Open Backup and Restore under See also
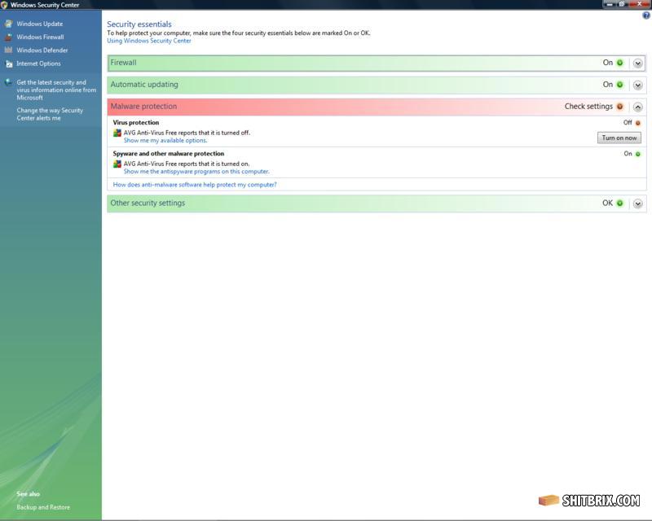Screen dimensions: 652x521 coord(43,507)
